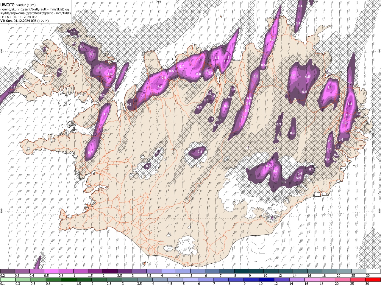Pick the snow-scale swatch starting at 1.5
Screen dimensions: 381x286
coord(95,271)
